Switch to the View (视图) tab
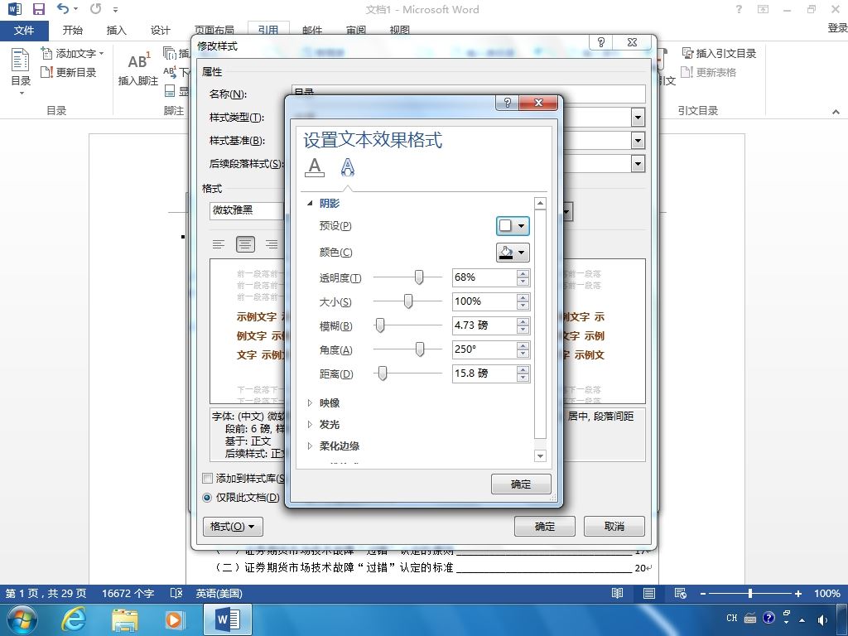The height and width of the screenshot is (636, 848). click(400, 31)
